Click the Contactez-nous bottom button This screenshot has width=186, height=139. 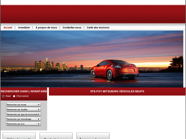(56, 136)
